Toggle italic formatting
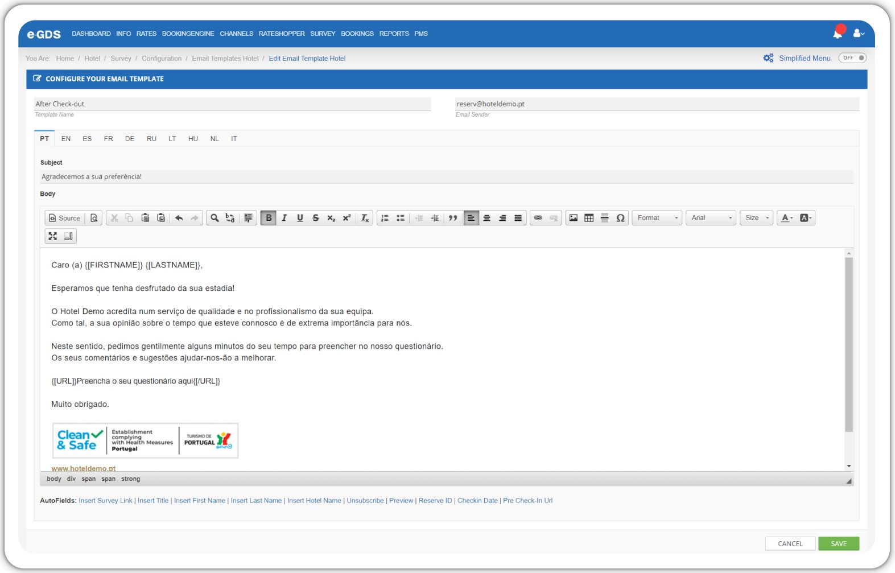 pyautogui.click(x=284, y=218)
